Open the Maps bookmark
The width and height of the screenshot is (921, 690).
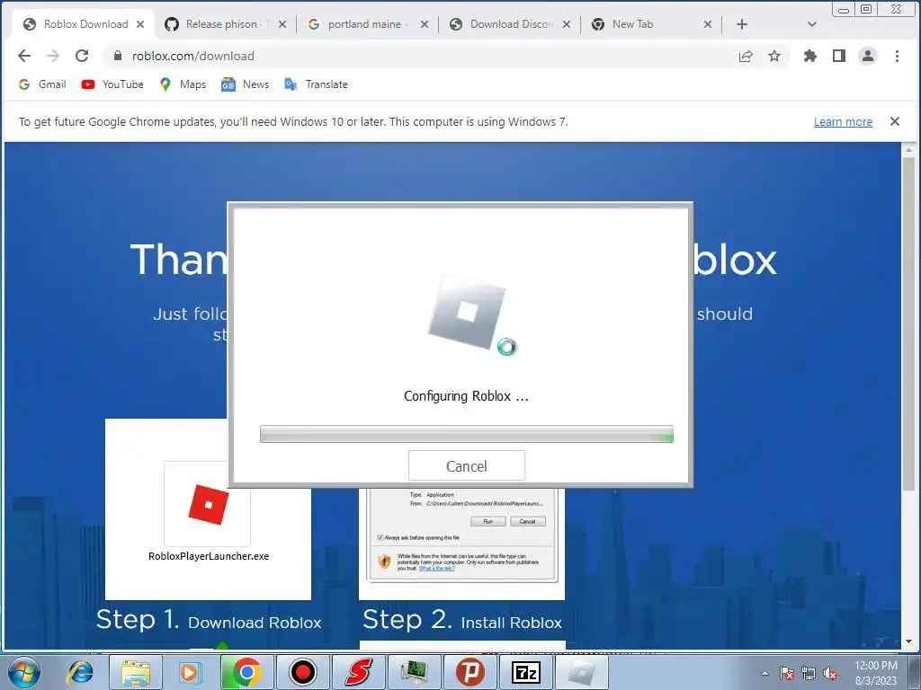point(183,84)
